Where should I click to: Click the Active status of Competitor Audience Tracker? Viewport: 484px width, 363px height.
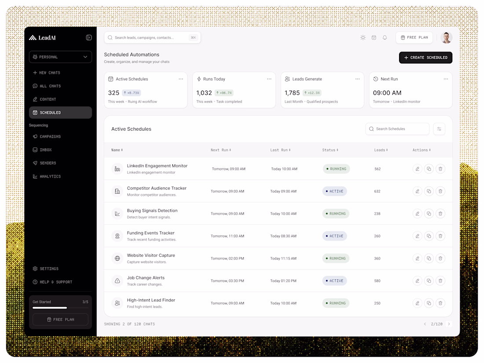(x=334, y=191)
